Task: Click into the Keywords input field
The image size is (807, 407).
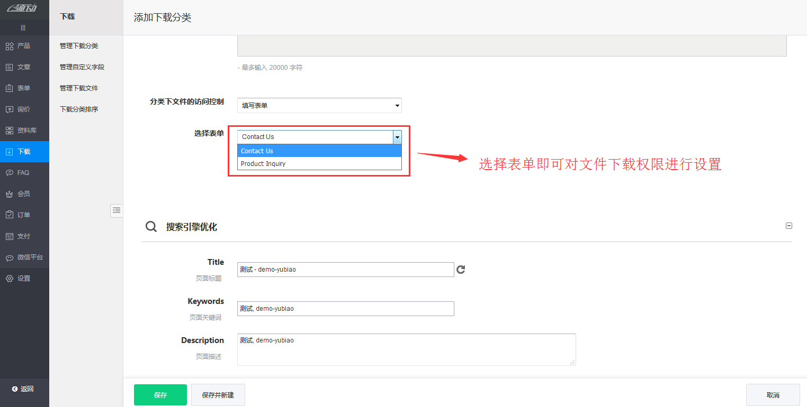Action: [345, 309]
